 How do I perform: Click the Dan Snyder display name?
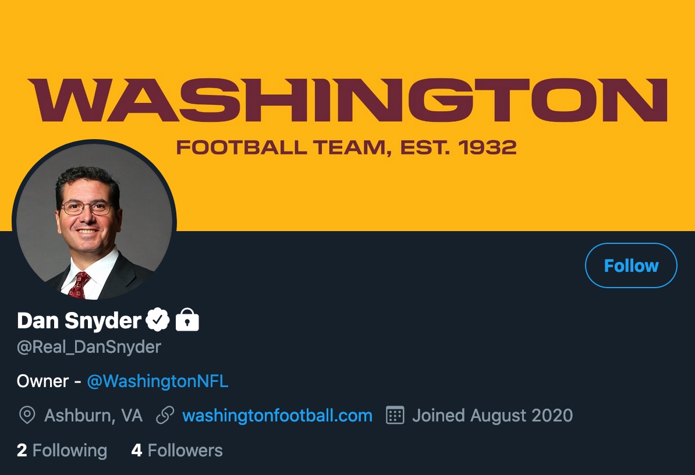coord(79,320)
